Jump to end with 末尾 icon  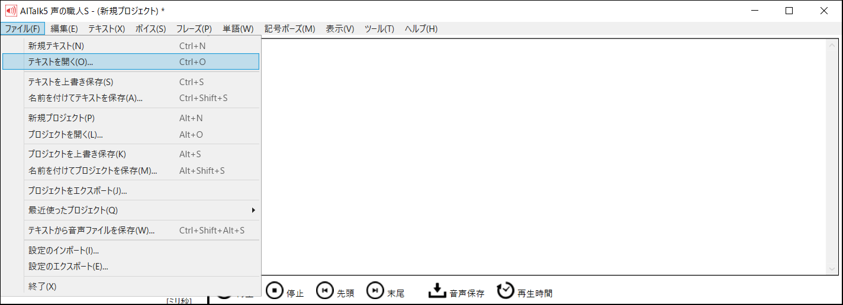click(x=375, y=291)
